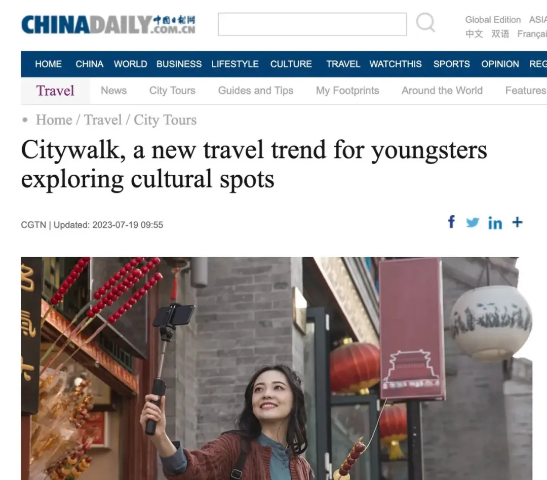
Task: Click the China Daily logo
Action: pyautogui.click(x=108, y=24)
